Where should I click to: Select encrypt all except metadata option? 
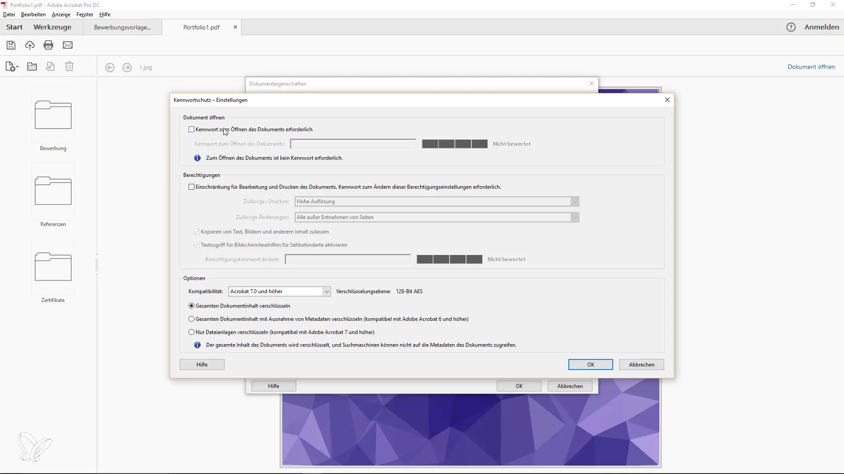(x=191, y=319)
